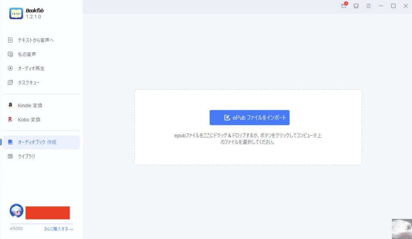This screenshot has height=239, width=412.
Task: Click the 4/5000 usage progress bar
Action: tap(41, 223)
